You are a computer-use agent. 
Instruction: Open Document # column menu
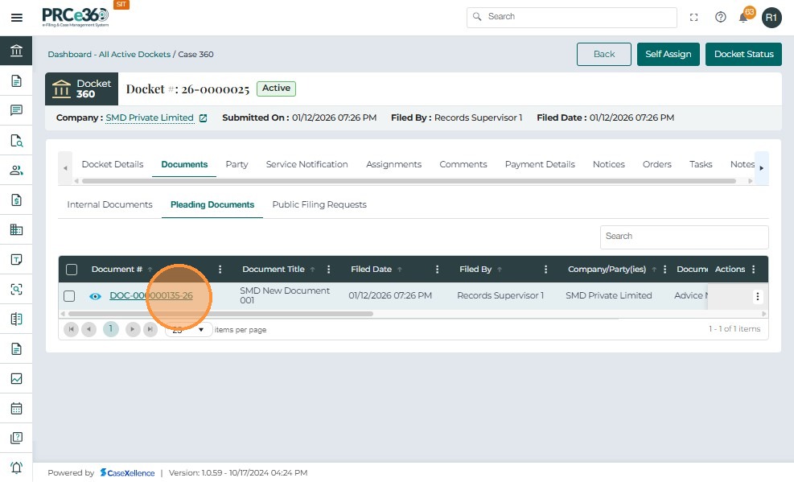pos(220,270)
